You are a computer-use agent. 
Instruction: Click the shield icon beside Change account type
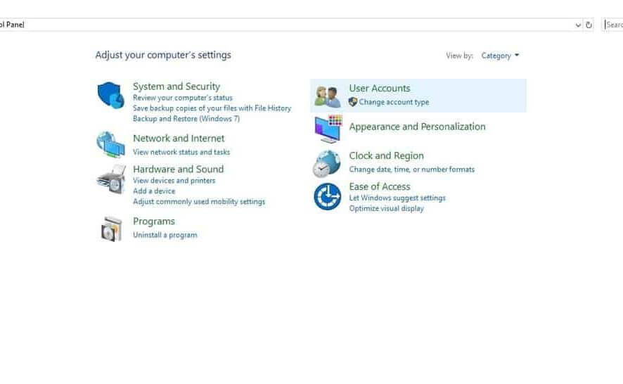coord(353,102)
